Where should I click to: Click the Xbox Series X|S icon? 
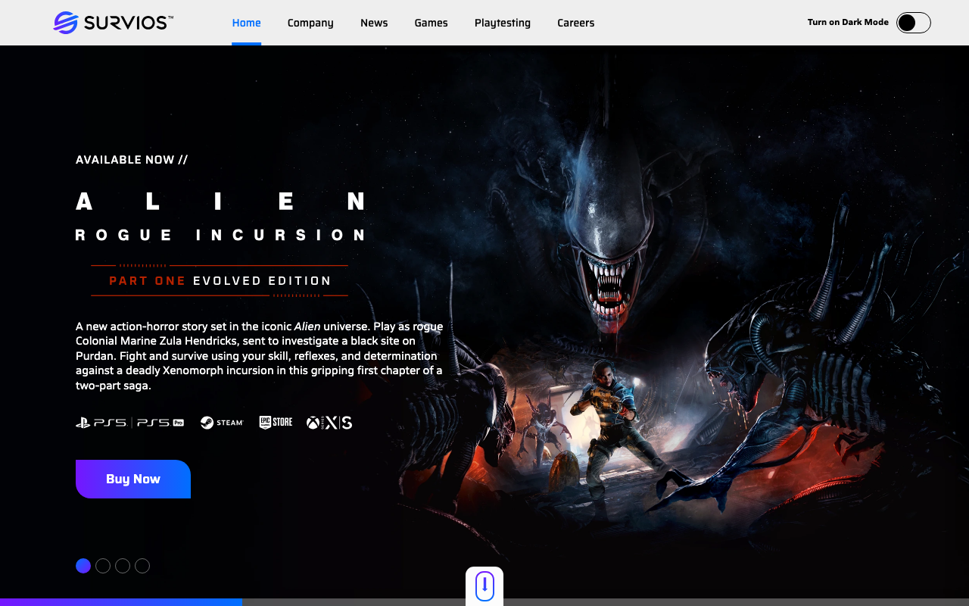point(329,423)
